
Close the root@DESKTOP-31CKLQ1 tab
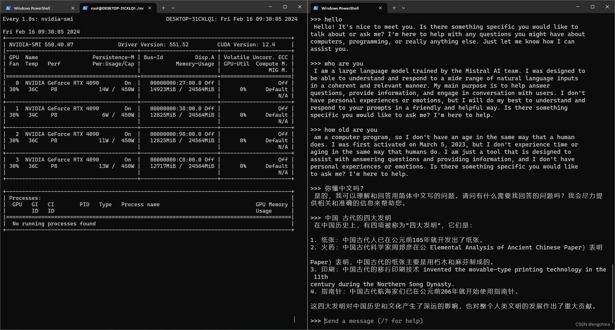(150, 8)
